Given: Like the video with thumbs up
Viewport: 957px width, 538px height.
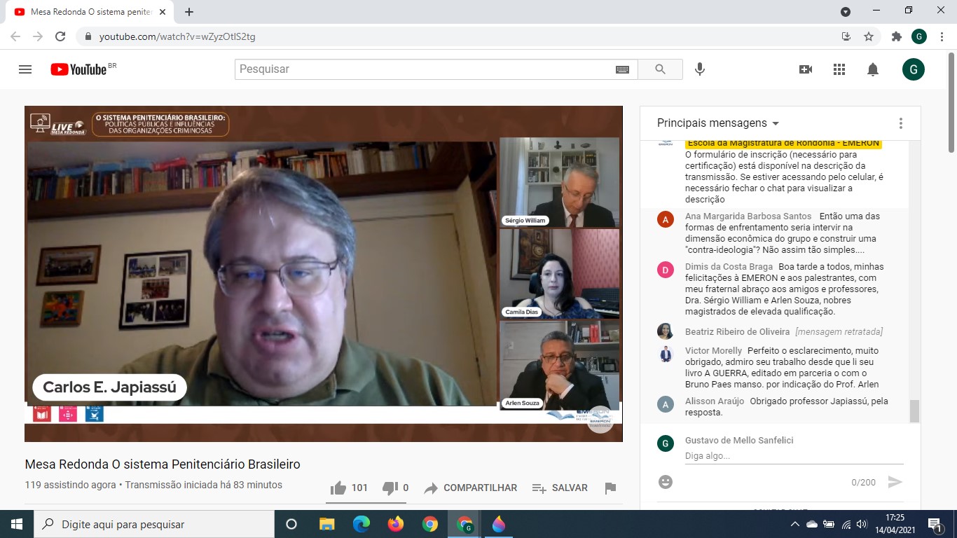Looking at the screenshot, I should coord(338,488).
